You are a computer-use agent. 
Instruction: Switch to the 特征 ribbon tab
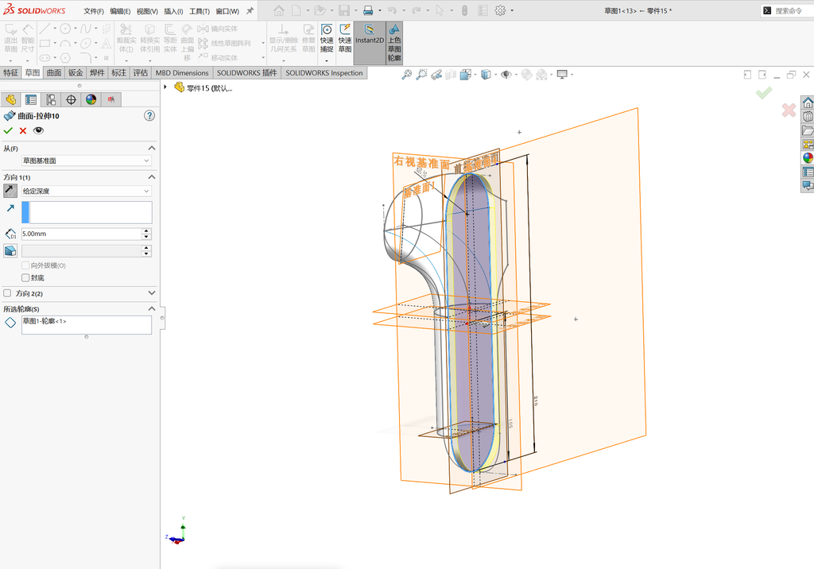(x=11, y=72)
